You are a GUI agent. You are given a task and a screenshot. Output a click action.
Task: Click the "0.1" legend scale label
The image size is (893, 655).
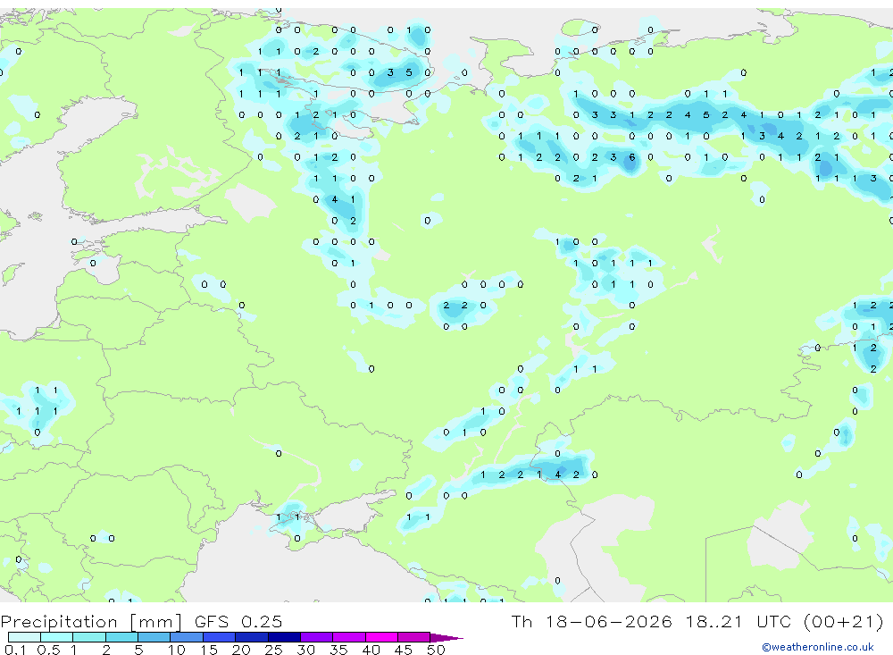pyautogui.click(x=15, y=650)
